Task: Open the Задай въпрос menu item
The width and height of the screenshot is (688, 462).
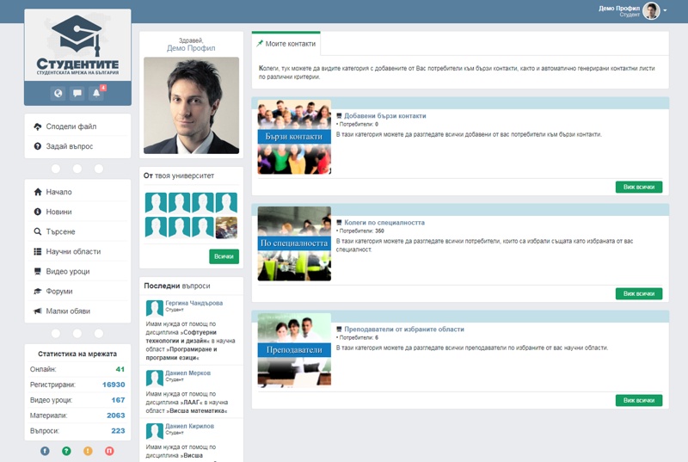Action: (77, 146)
